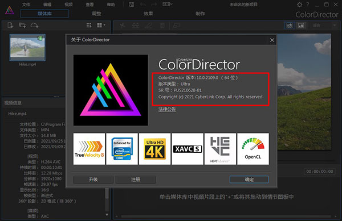Click the OpenCL badge

(x=253, y=149)
